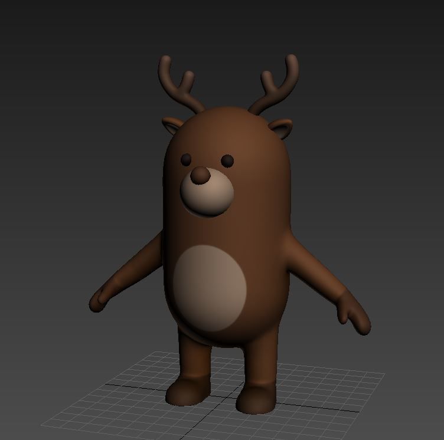Select the reindeer's viewer-left eye

[x=186, y=160]
